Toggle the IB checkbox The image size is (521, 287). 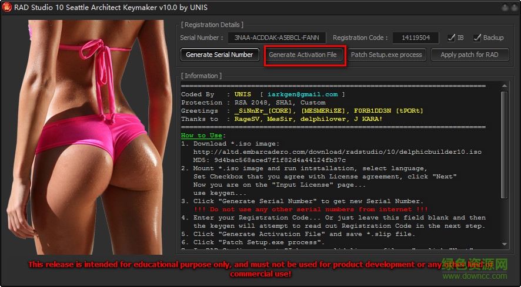451,38
